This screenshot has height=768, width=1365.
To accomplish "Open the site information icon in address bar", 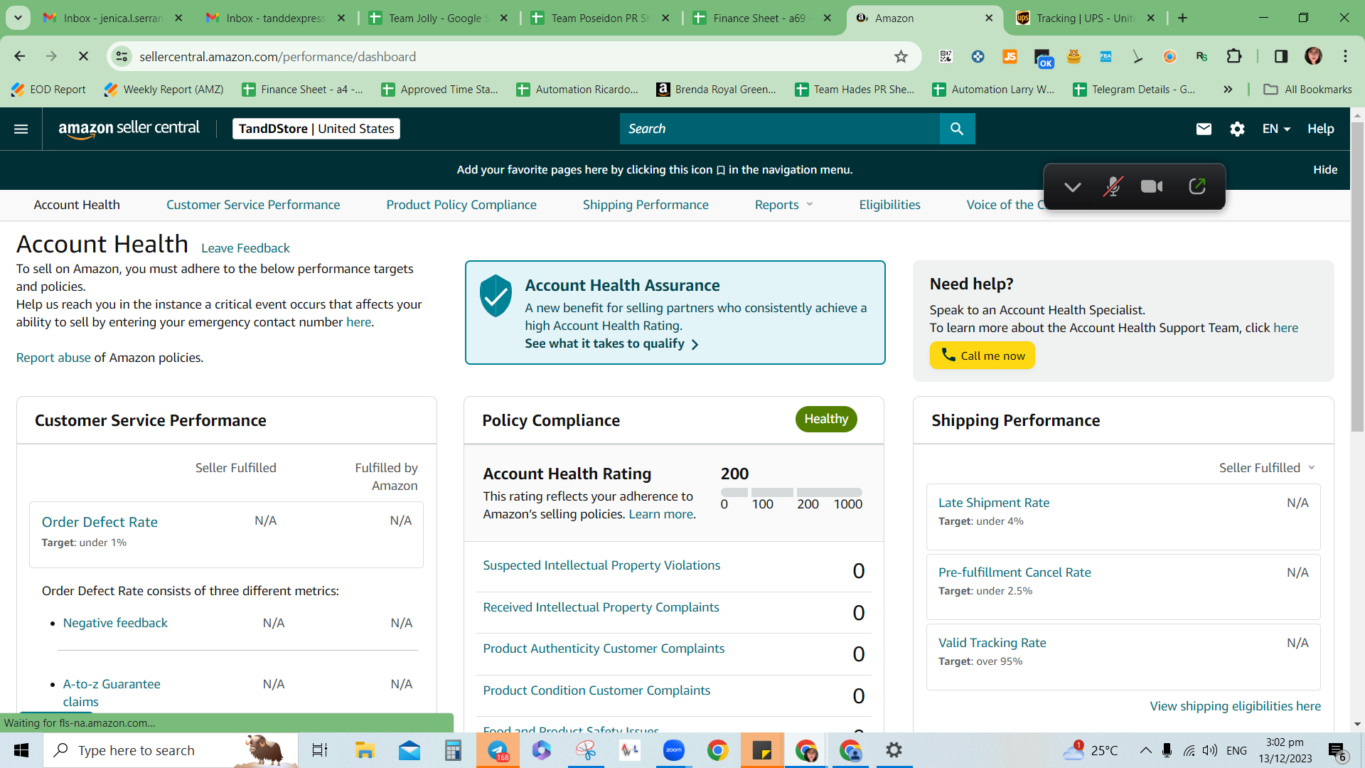I will click(x=122, y=56).
